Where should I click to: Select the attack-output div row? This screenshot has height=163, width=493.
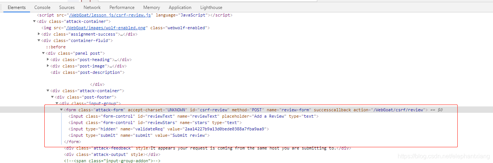[x=112, y=154]
